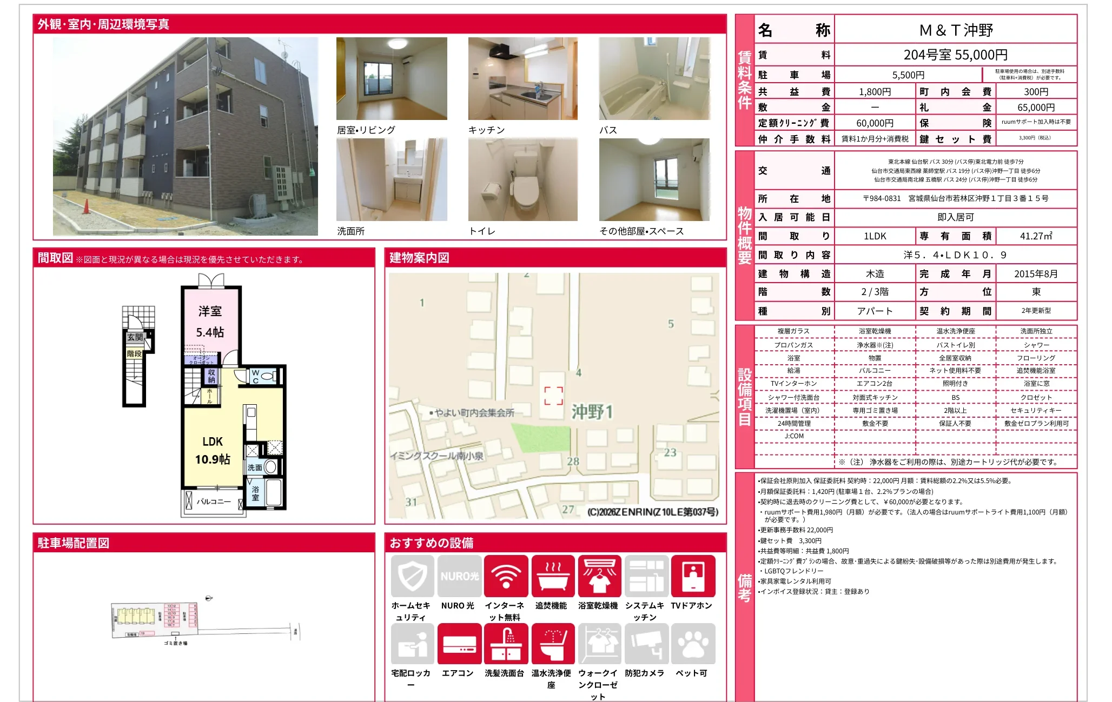This screenshot has height=702, width=1112.
Task: Select the 防犯カメラ security camera icon
Action: coord(646,644)
